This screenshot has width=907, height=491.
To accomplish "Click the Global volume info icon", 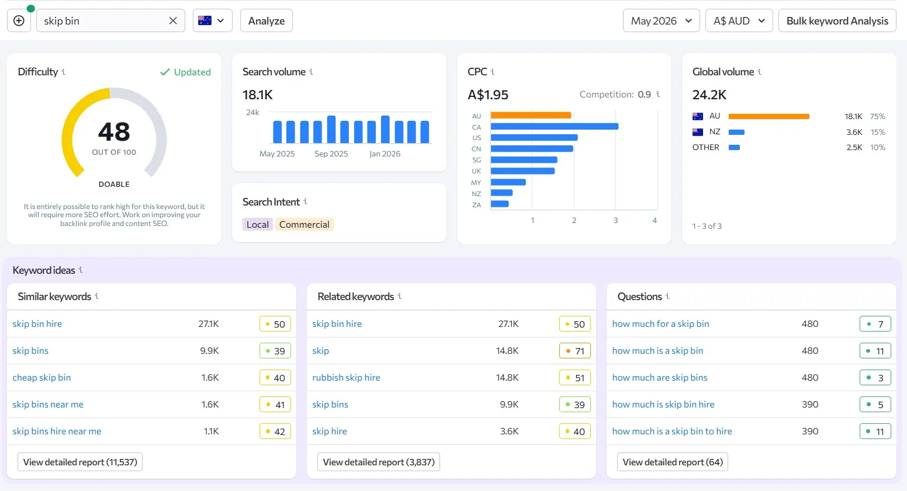I will pos(759,72).
